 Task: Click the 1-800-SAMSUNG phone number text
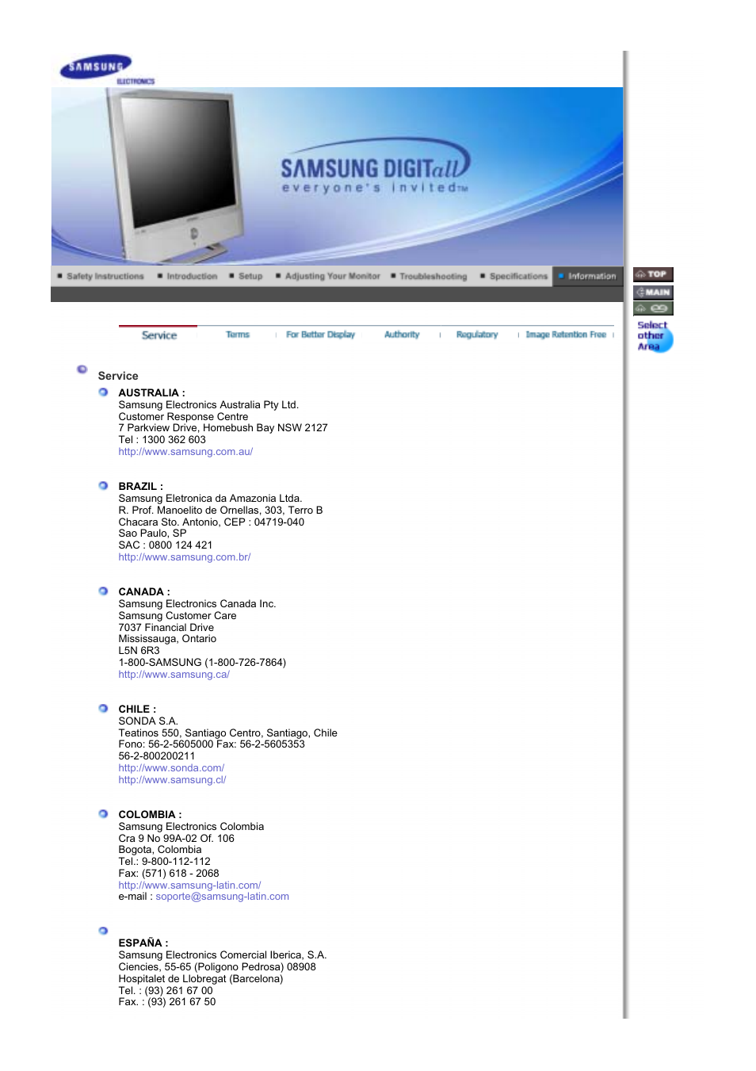[202, 663]
